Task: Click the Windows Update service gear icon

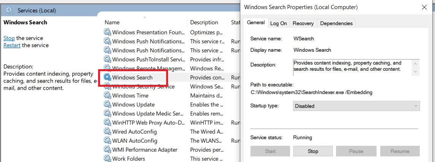Action: point(108,105)
